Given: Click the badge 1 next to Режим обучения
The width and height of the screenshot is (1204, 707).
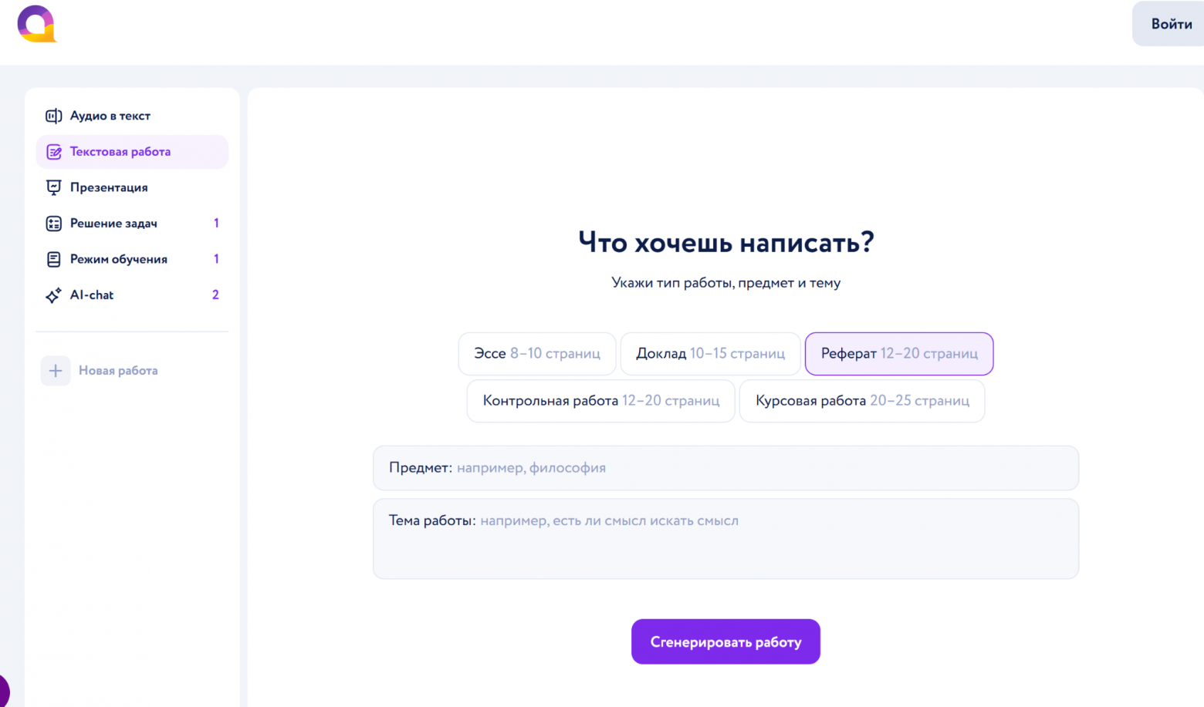Looking at the screenshot, I should tap(216, 259).
